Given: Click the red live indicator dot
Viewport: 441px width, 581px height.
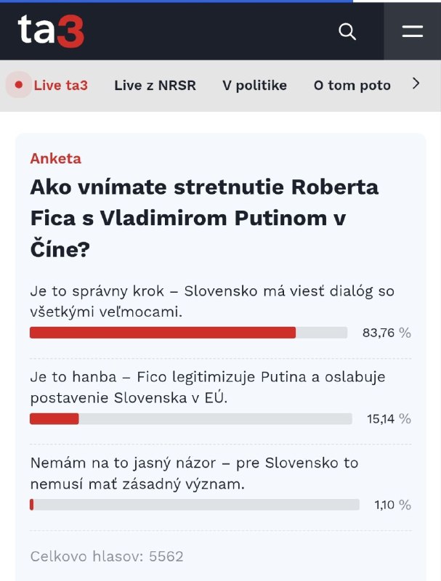Looking at the screenshot, I should click(17, 85).
